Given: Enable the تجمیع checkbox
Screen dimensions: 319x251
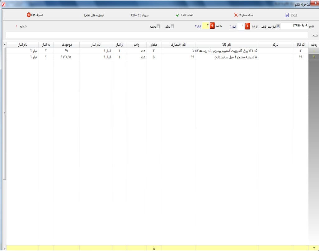Looking at the screenshot, I should pos(158,26).
